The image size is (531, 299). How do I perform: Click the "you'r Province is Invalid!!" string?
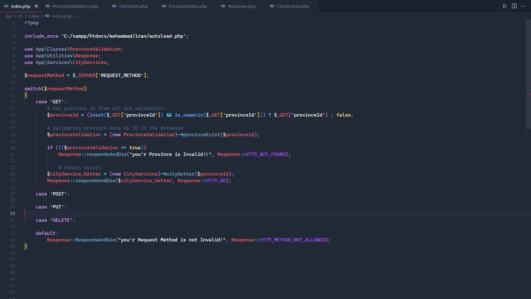(170, 154)
